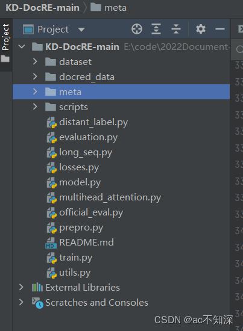Click the Collapse All toolbar icon
Viewport: 243px width, 331px height.
point(176,29)
